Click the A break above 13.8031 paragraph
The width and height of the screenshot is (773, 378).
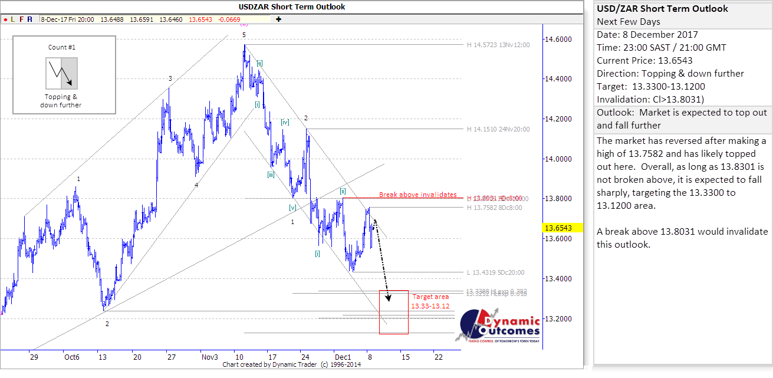tap(682, 238)
